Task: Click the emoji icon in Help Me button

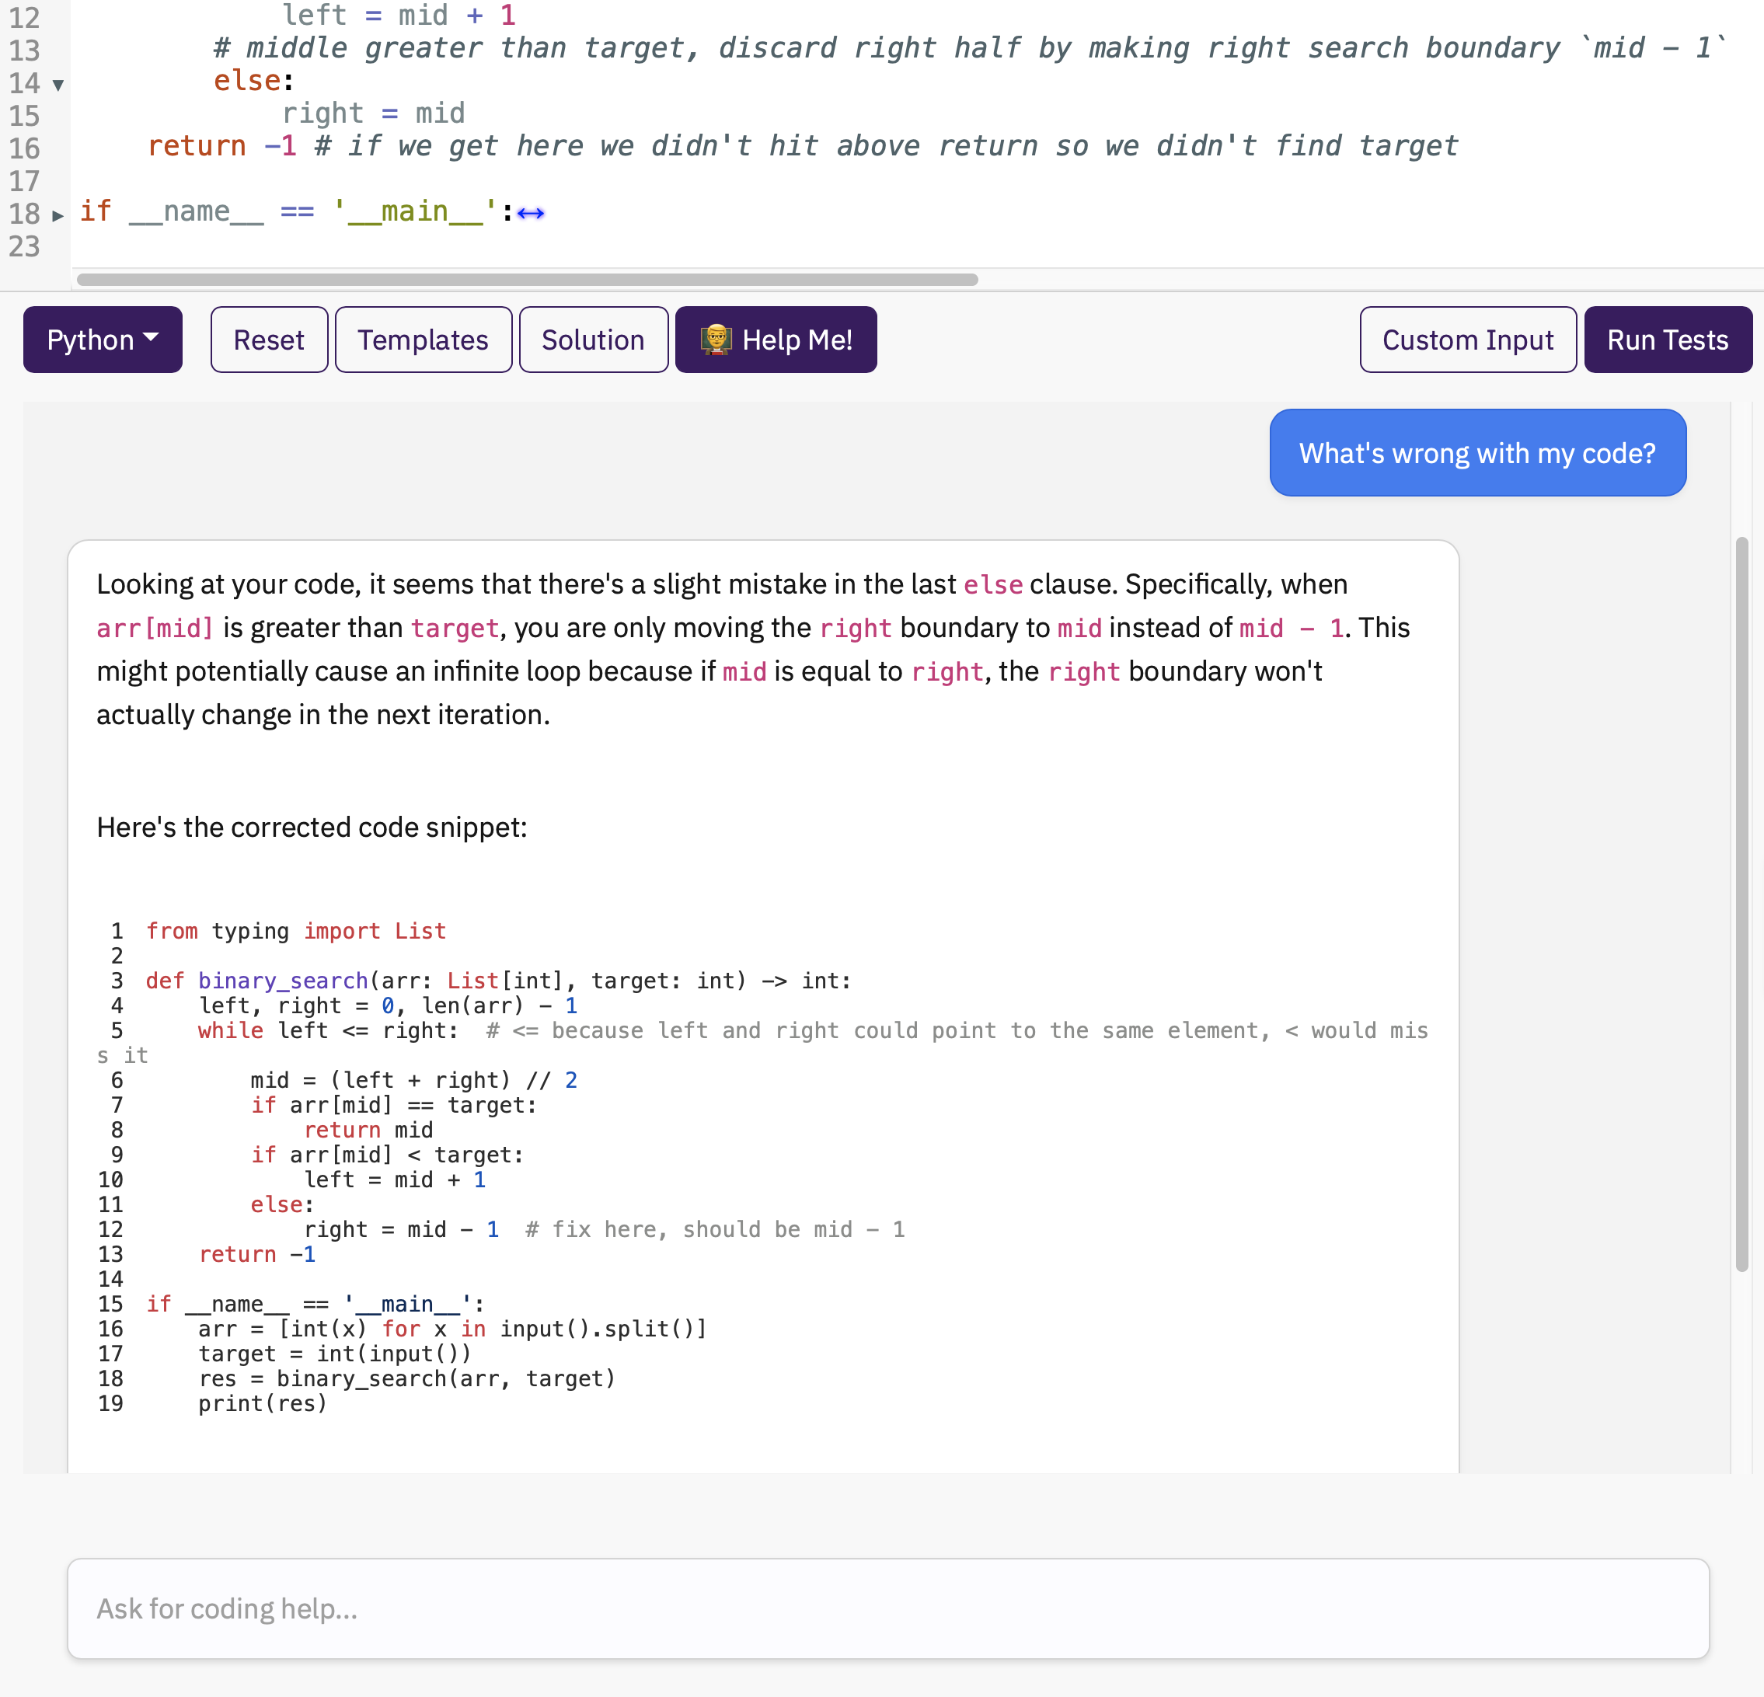Action: pyautogui.click(x=716, y=337)
